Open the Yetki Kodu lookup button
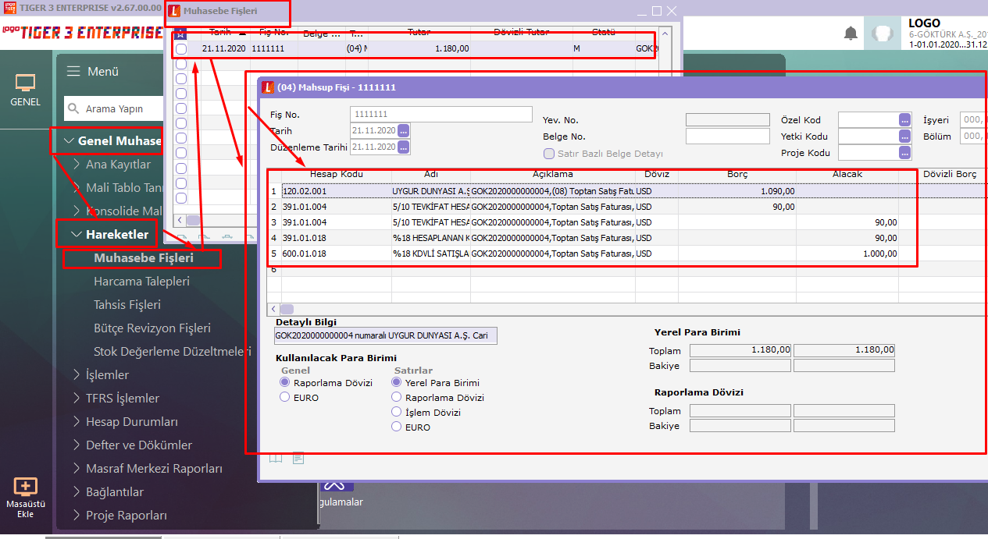This screenshot has height=539, width=988. click(x=905, y=137)
